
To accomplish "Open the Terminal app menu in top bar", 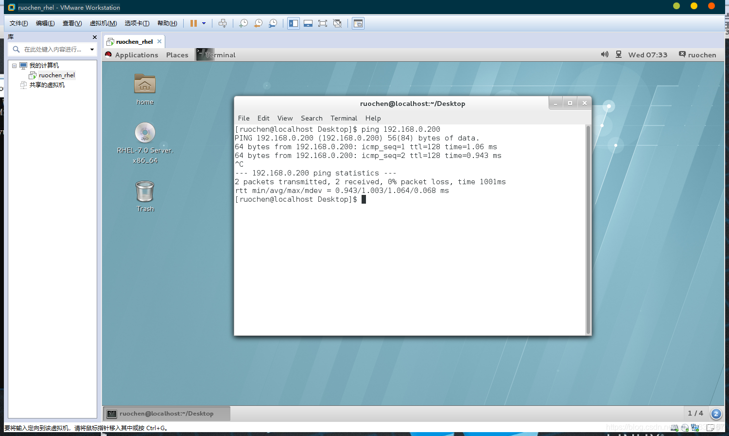I will tap(216, 55).
